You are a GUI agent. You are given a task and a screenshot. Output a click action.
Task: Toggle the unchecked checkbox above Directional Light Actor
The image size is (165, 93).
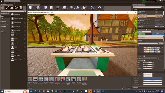pyautogui.click(x=144, y=56)
